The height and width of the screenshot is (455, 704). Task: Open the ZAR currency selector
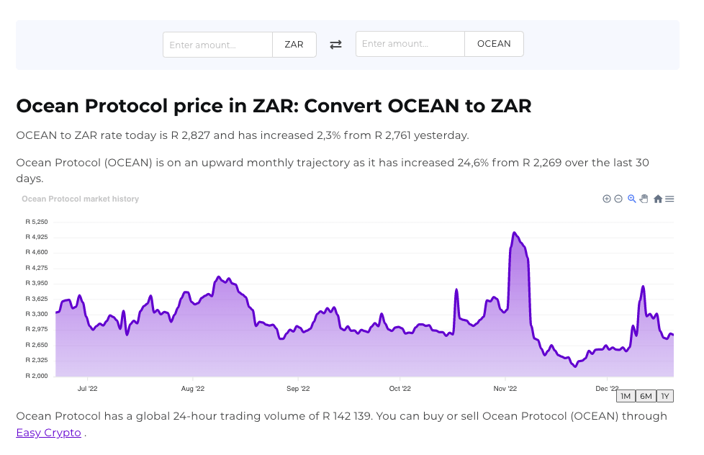[x=294, y=45]
